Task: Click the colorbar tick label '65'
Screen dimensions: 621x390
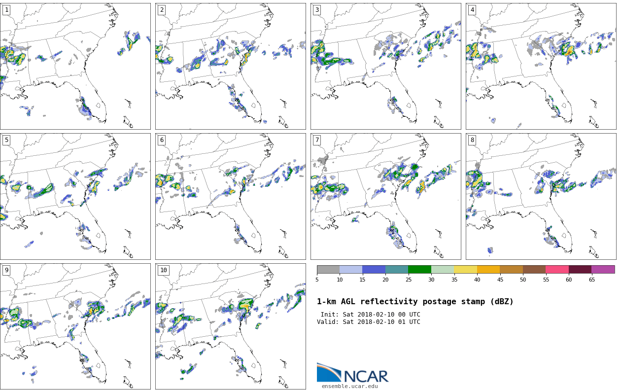Action: point(592,280)
